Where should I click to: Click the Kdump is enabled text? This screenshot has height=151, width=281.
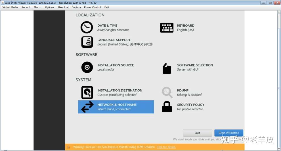(189, 95)
